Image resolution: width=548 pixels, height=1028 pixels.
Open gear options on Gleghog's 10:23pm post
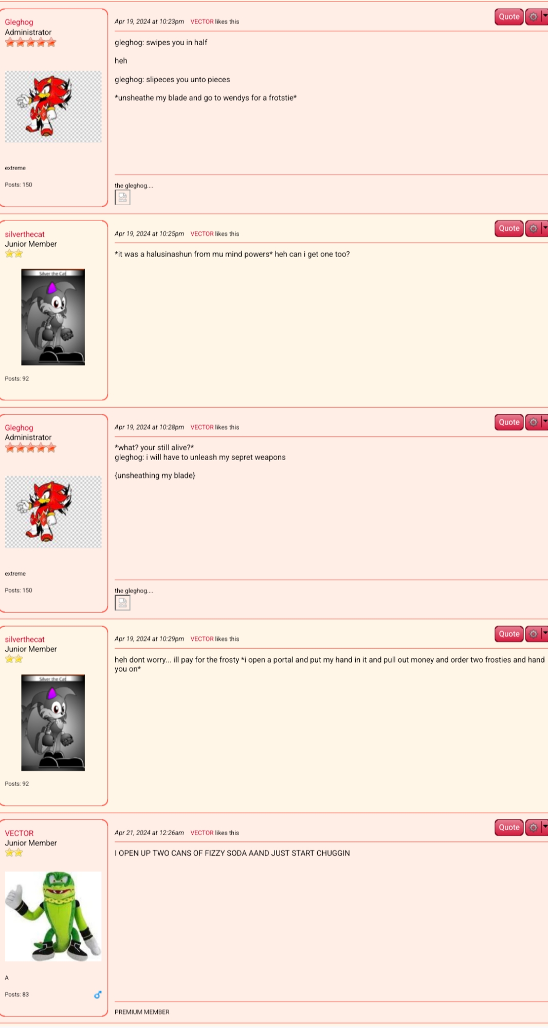pyautogui.click(x=533, y=17)
